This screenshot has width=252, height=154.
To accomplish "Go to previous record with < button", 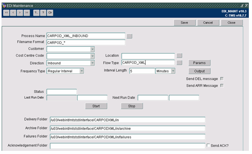I will tap(13, 13).
